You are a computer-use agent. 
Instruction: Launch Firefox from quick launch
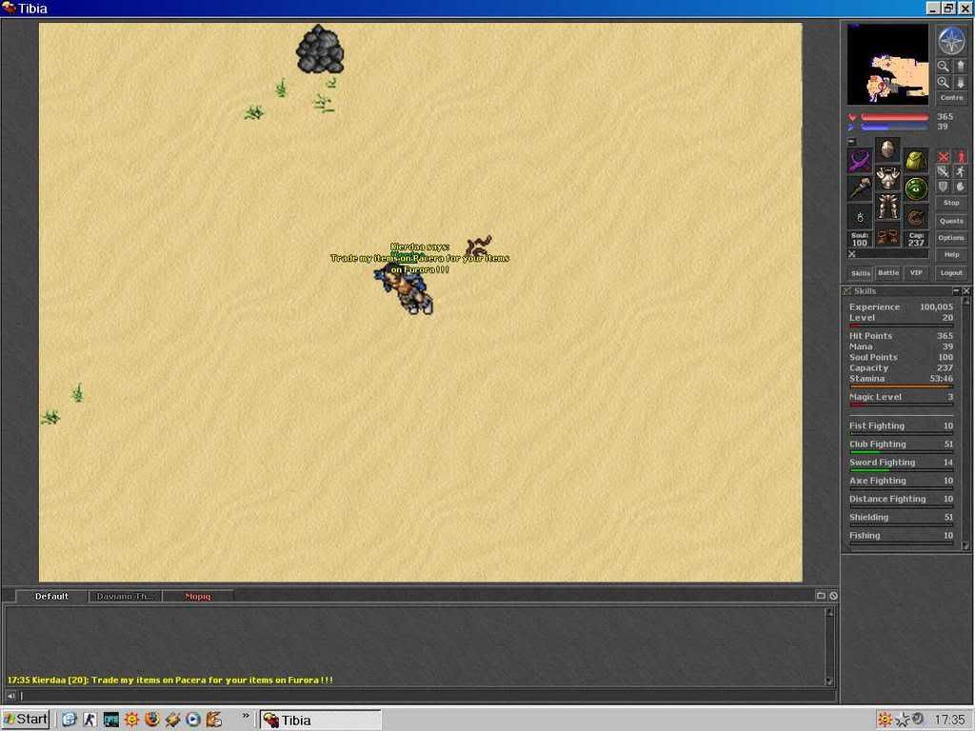151,720
